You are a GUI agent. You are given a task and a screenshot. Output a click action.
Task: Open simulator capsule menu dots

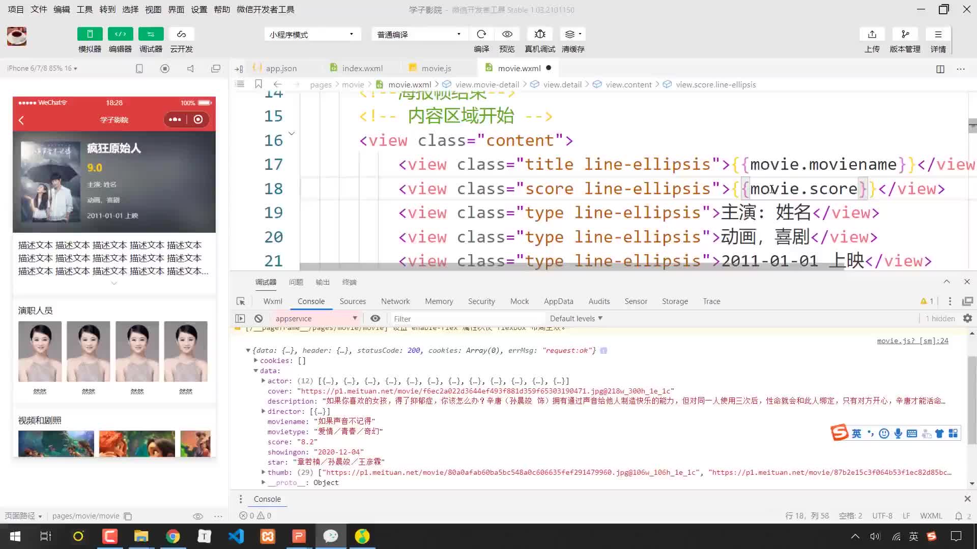(x=175, y=119)
